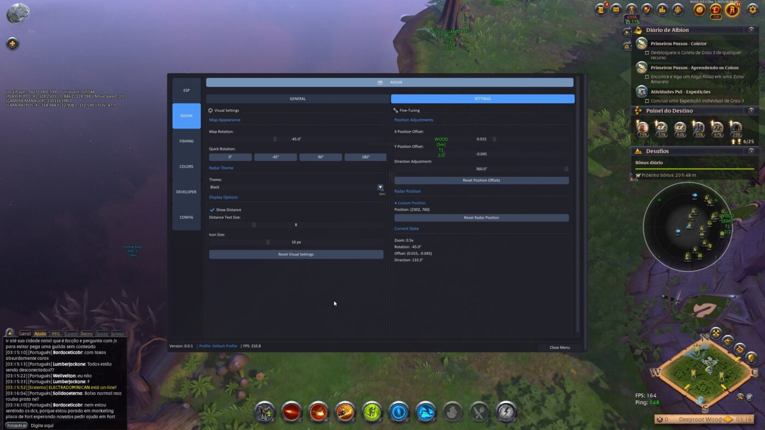Screen dimensions: 765x430
Task: Collapse the Diário de Albion panel
Action: click(751, 30)
